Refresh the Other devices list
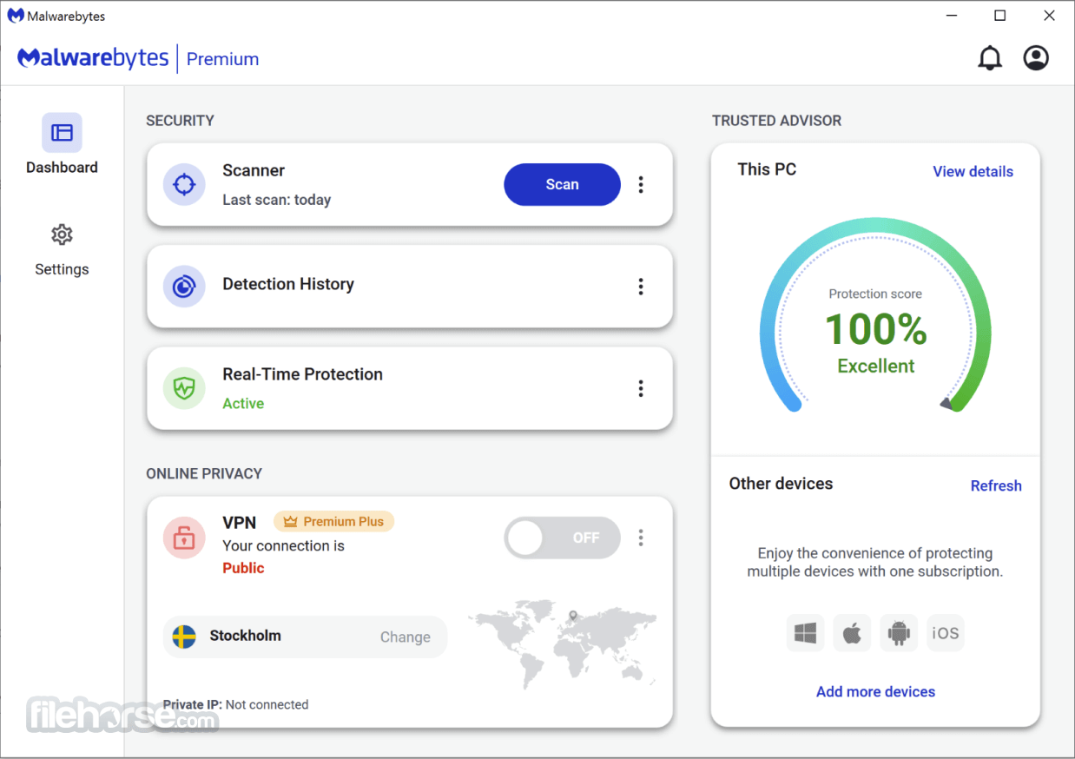The width and height of the screenshot is (1075, 759). (x=996, y=485)
